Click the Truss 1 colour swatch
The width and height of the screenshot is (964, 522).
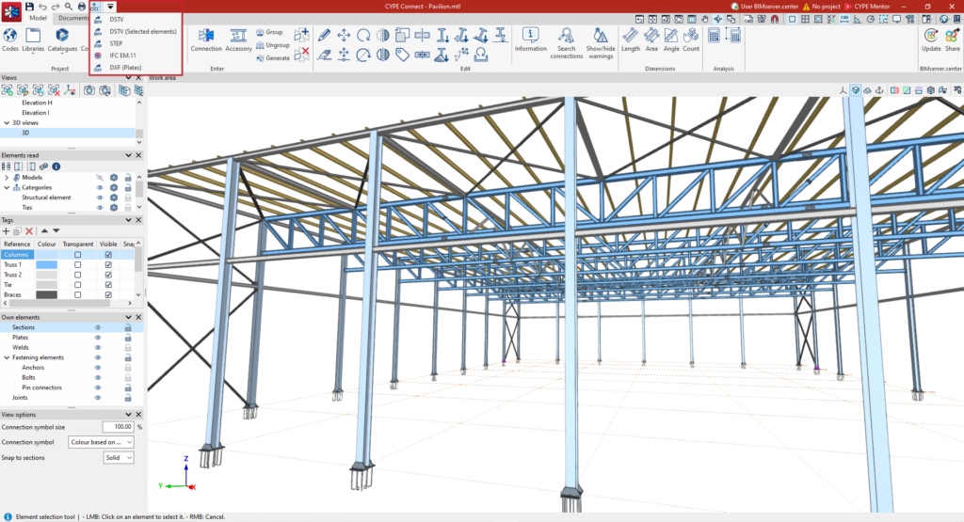47,264
